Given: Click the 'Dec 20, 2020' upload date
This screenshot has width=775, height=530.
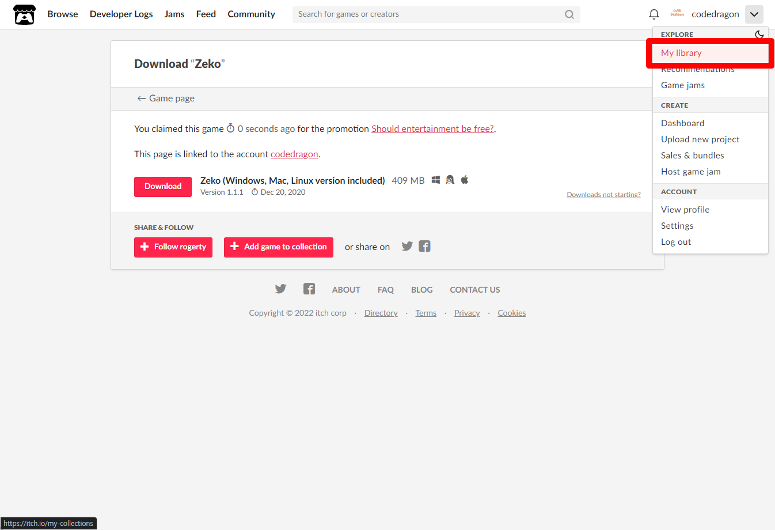Looking at the screenshot, I should tap(283, 192).
